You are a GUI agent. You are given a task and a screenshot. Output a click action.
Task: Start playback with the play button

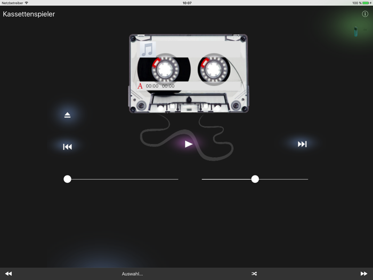coord(189,144)
